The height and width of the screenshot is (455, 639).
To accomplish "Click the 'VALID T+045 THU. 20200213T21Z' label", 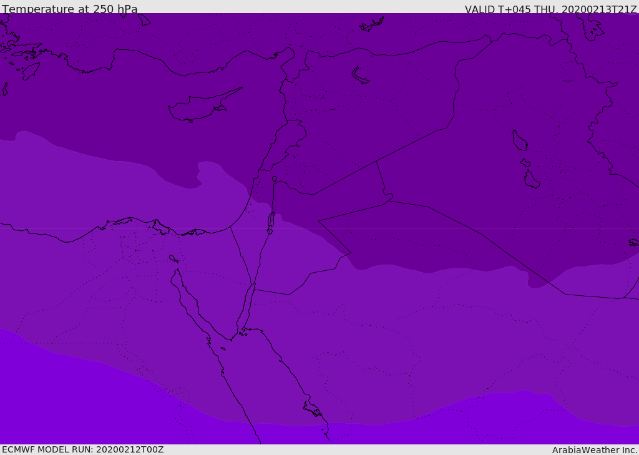I will pos(550,9).
